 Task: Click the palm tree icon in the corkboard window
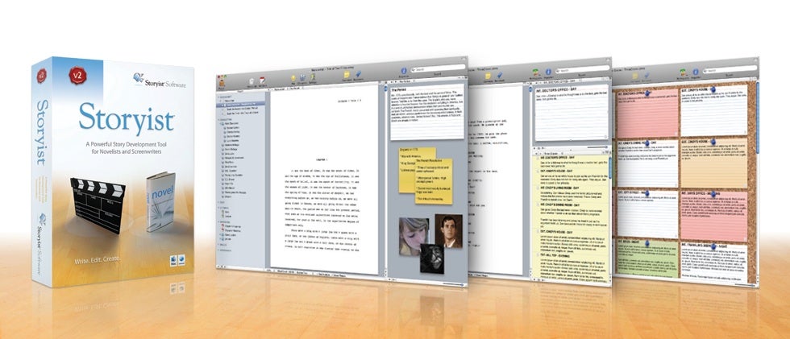[x=683, y=72]
